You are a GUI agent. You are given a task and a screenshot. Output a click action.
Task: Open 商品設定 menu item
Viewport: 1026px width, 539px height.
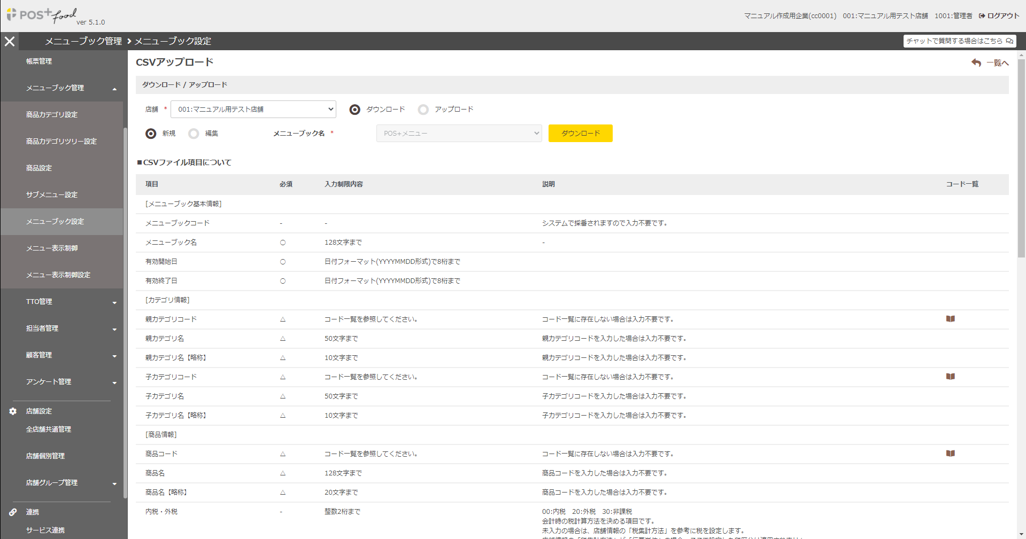(x=61, y=168)
